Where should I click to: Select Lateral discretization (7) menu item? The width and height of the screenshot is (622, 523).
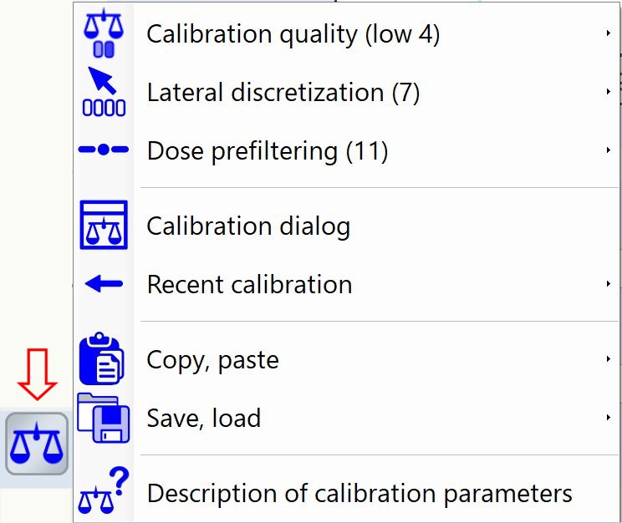click(x=283, y=93)
